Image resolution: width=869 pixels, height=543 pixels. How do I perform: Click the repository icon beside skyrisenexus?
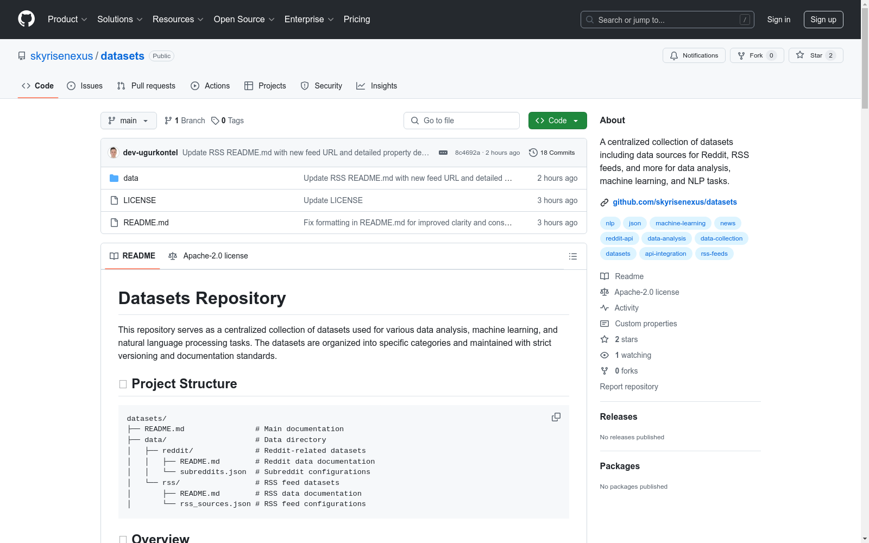[x=22, y=56]
